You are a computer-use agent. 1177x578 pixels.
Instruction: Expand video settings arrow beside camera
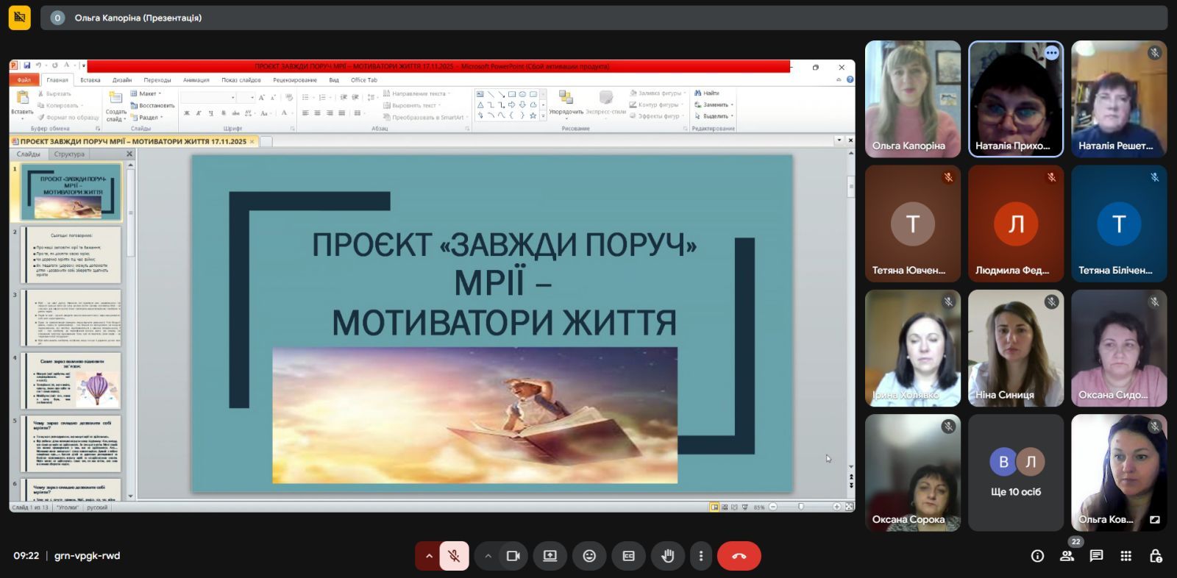(x=488, y=556)
